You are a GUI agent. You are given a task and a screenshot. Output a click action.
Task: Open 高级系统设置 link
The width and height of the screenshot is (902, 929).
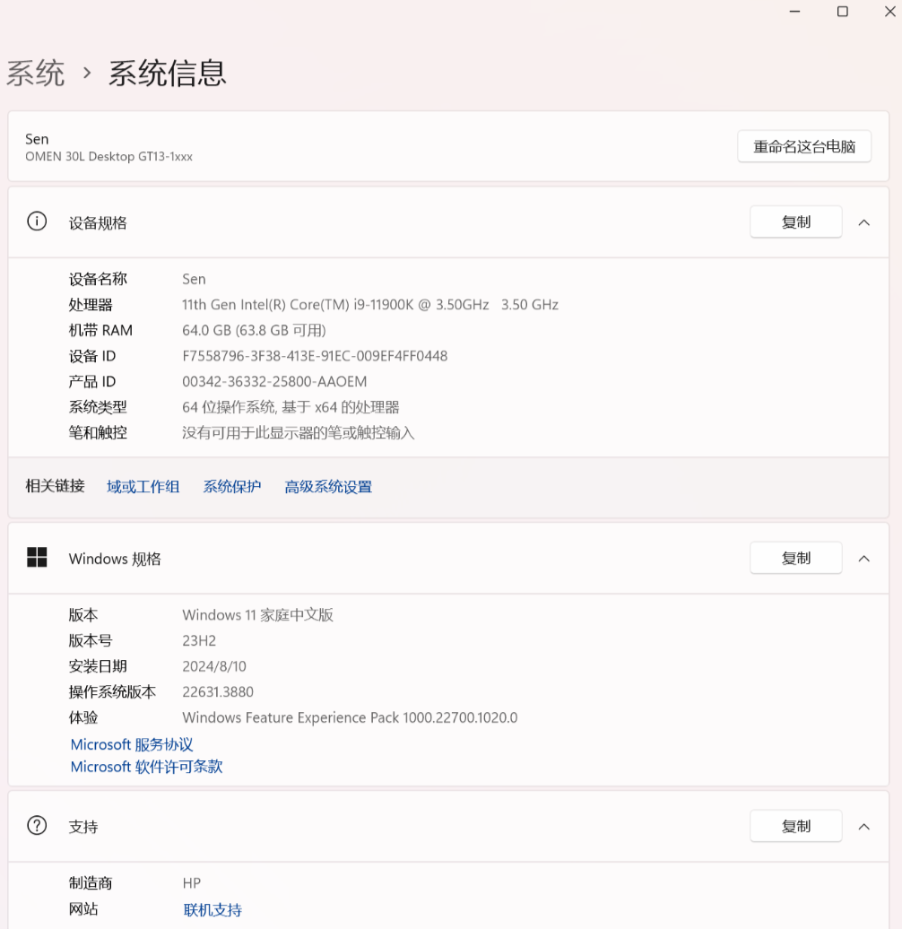[328, 487]
